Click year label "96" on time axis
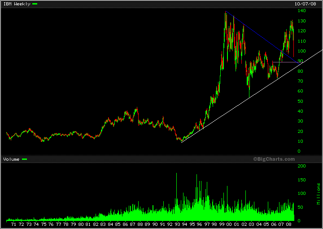323x229 pixels. click(x=199, y=224)
